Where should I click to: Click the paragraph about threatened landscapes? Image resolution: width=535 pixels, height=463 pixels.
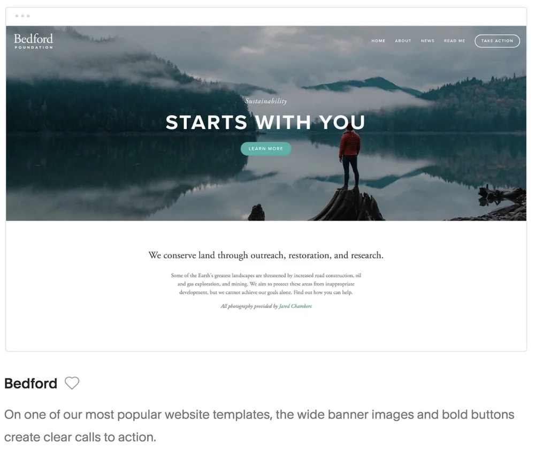point(266,284)
